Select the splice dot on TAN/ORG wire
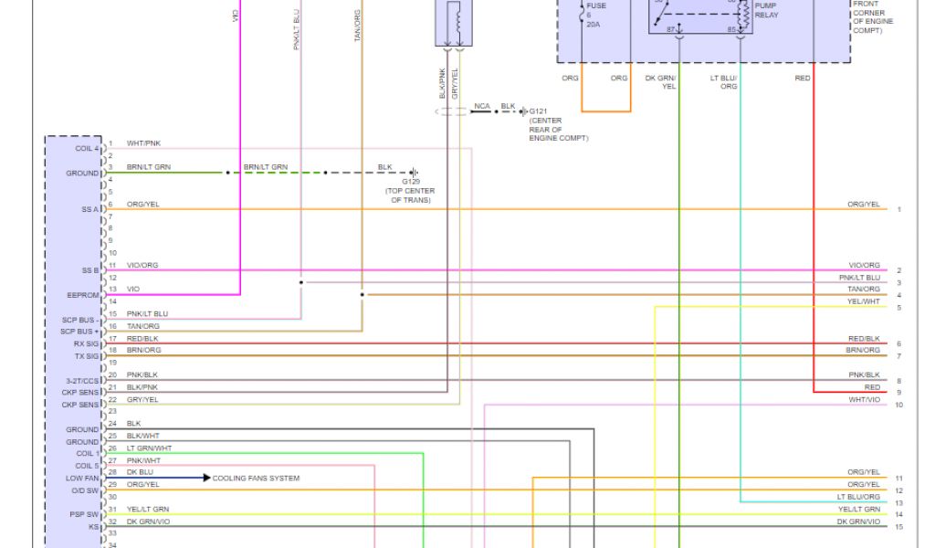Viewport: 935px width, 548px height. pyautogui.click(x=362, y=295)
